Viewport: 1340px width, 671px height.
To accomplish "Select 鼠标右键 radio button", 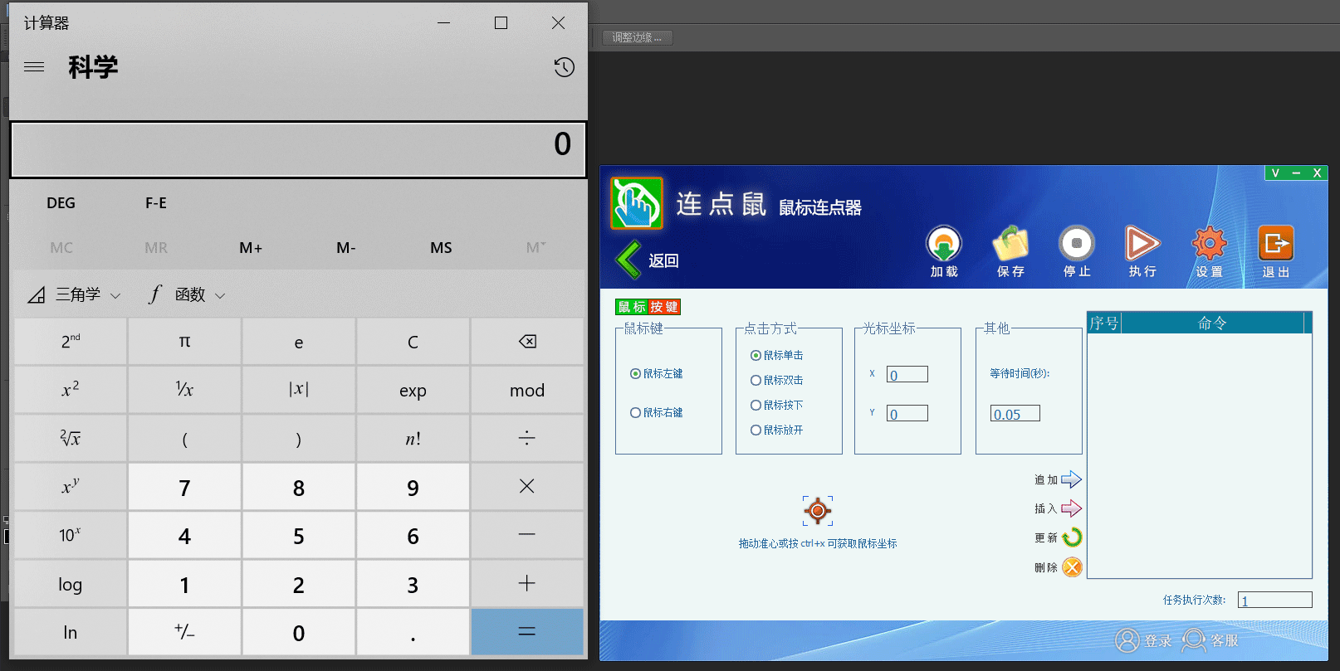I will point(635,413).
